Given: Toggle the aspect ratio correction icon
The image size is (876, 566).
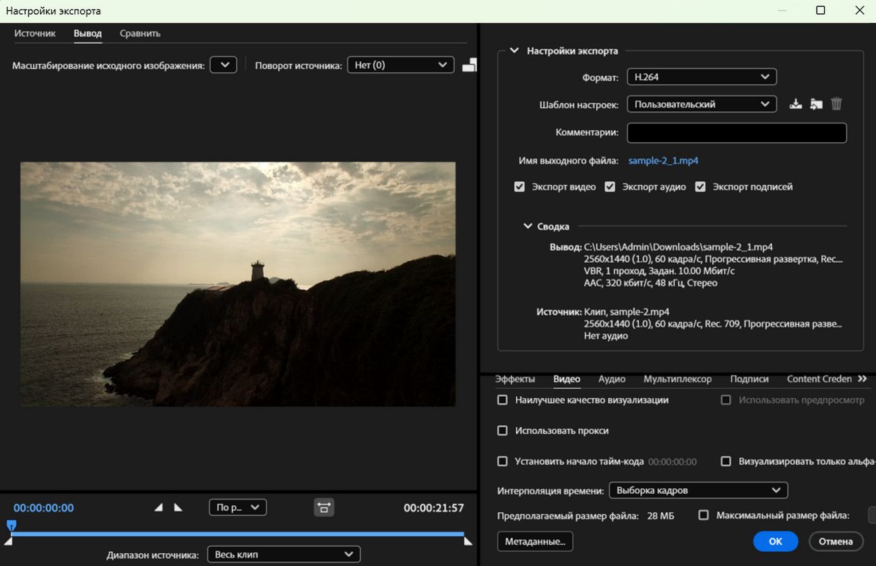Looking at the screenshot, I should [324, 507].
